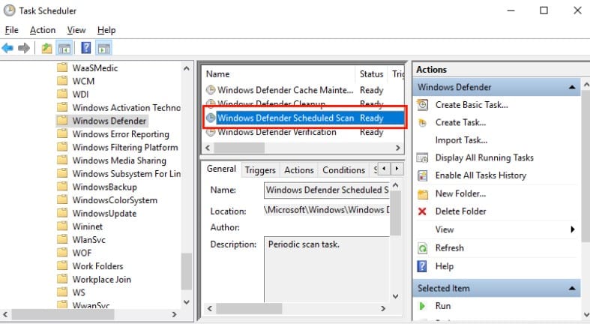590x324 pixels.
Task: Select the Windows Media Sharing folder
Action: [119, 160]
